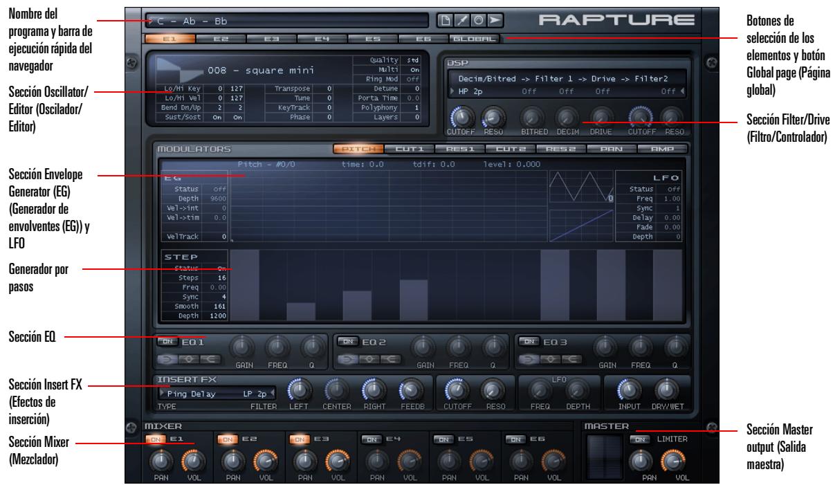
Task: Select the CUT1 modulator tab
Action: 409,148
